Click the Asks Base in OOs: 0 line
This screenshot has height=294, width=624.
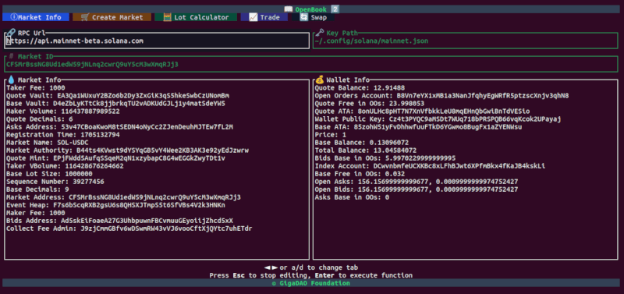(352, 197)
